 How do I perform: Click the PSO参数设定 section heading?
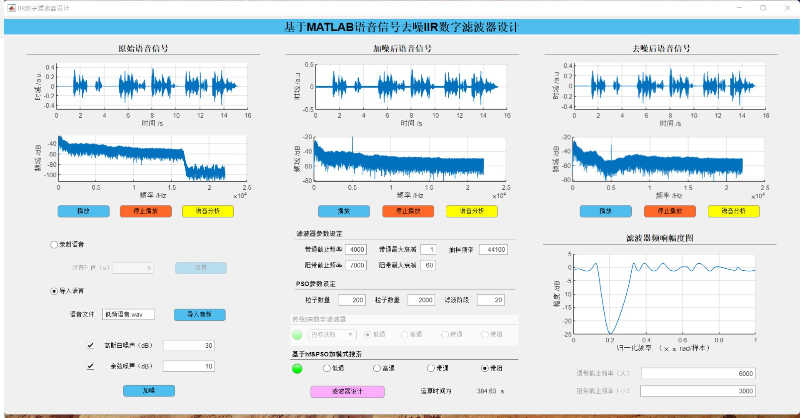coord(316,284)
